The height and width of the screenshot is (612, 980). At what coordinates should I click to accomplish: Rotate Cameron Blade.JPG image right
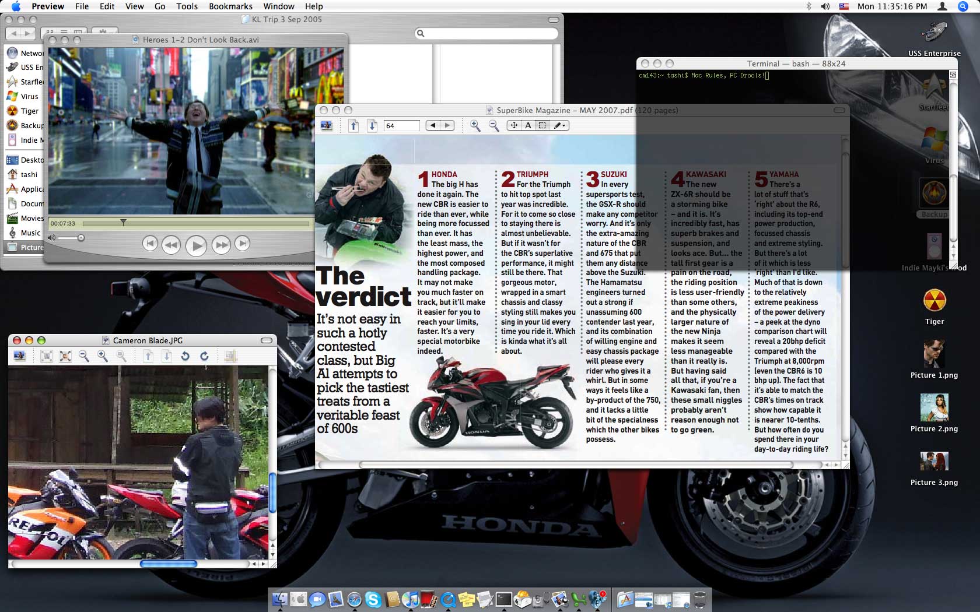[x=204, y=356]
